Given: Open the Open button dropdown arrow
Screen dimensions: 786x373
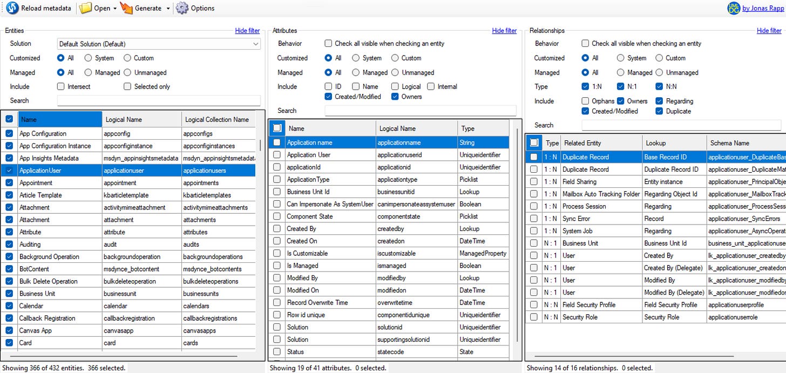Looking at the screenshot, I should [x=115, y=9].
